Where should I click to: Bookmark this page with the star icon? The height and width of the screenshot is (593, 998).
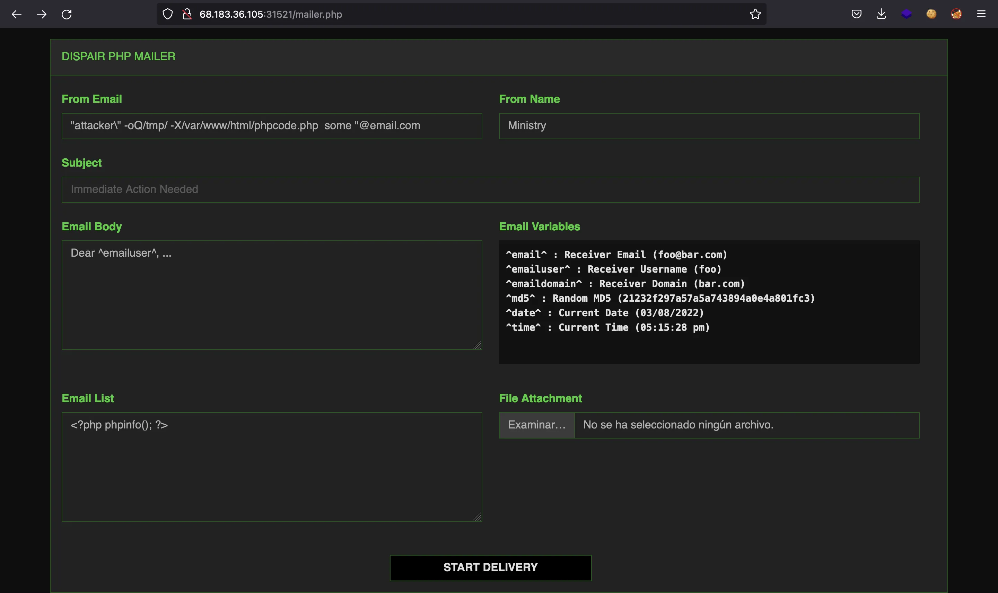click(755, 14)
